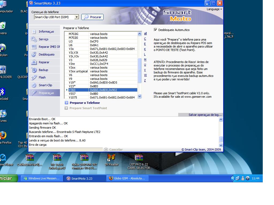Click the Procurar search button
Viewport: 274px width, 205px height.
pyautogui.click(x=92, y=17)
